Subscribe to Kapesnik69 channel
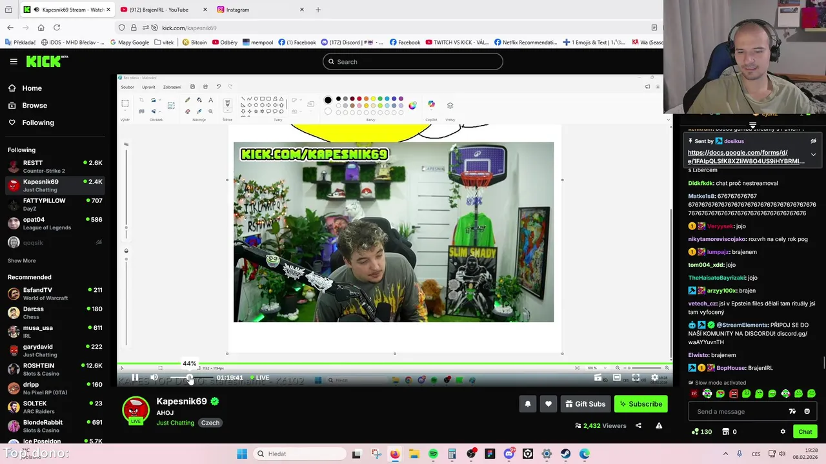 [x=641, y=404]
